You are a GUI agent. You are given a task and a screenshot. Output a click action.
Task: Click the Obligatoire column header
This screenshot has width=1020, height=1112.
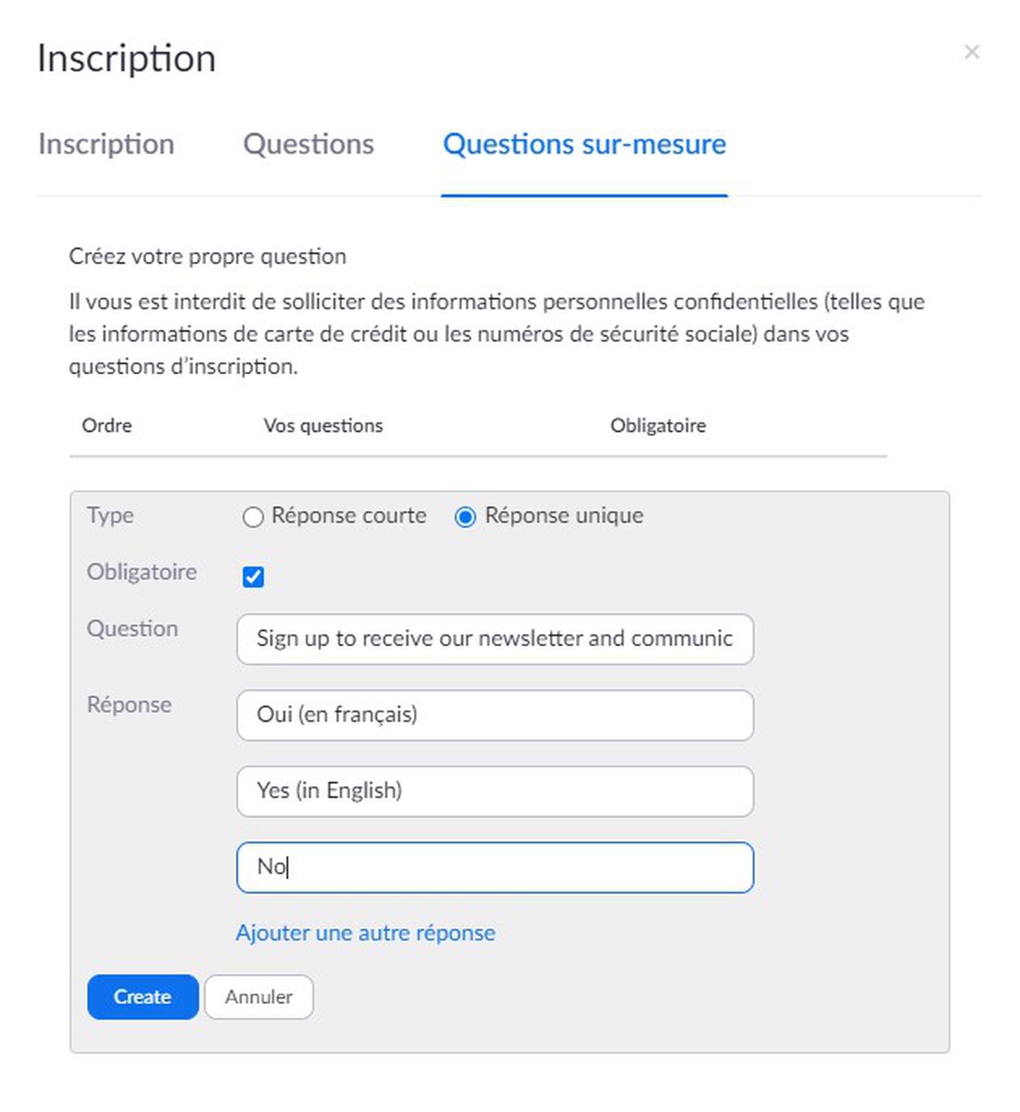(658, 425)
